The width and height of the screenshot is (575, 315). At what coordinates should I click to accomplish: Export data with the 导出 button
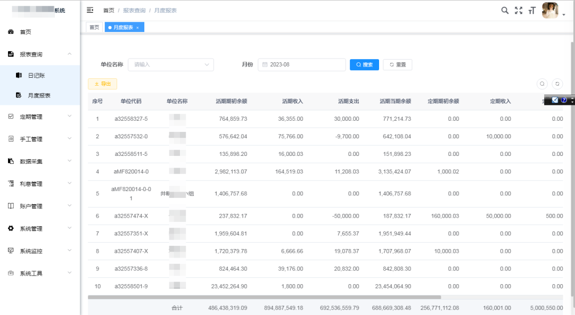coord(102,84)
